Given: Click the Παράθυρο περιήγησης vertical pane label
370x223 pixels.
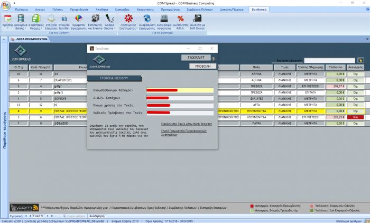Looking at the screenshot, I should pos(4,130).
